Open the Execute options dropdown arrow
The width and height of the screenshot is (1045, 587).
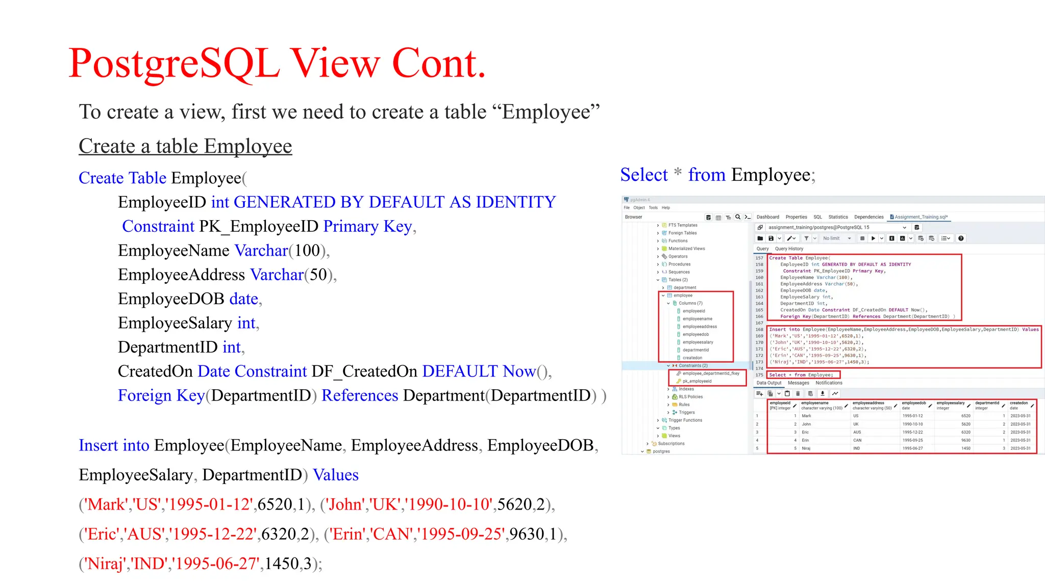[x=881, y=238]
